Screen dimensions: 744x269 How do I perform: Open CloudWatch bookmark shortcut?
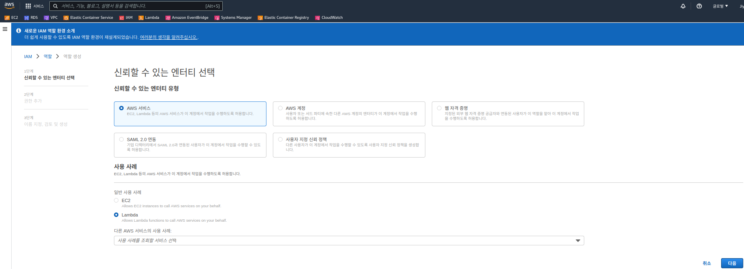329,18
